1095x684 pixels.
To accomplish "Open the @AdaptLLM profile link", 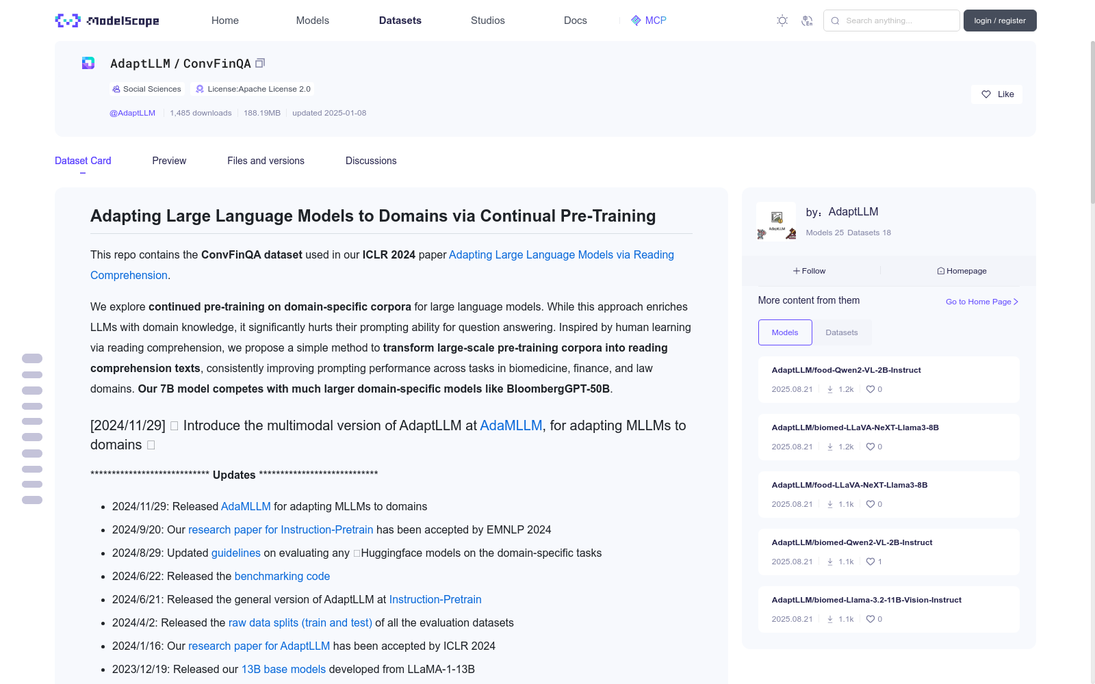I will pos(133,113).
